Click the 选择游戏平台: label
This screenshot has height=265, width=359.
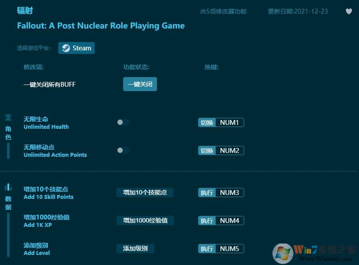[34, 48]
